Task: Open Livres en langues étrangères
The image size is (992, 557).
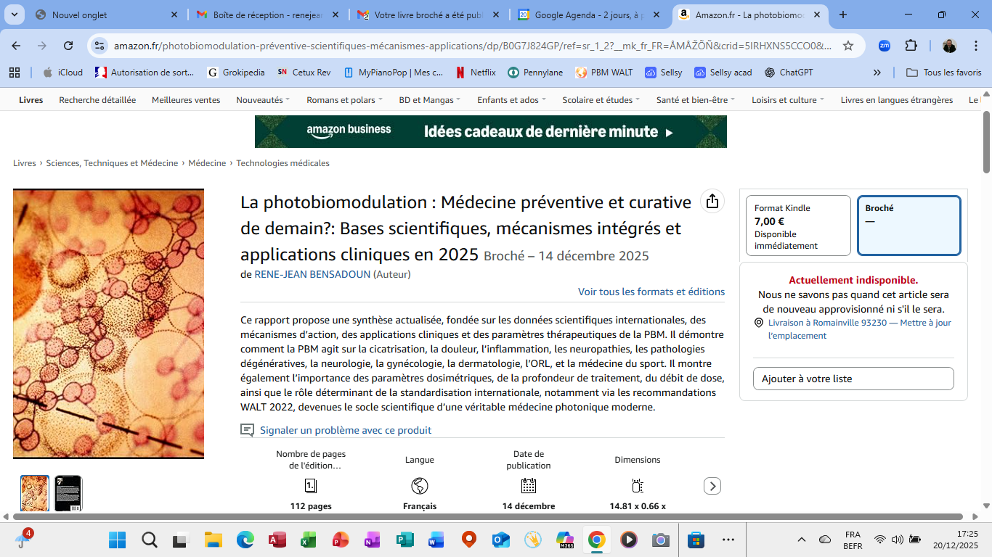Action: [897, 100]
